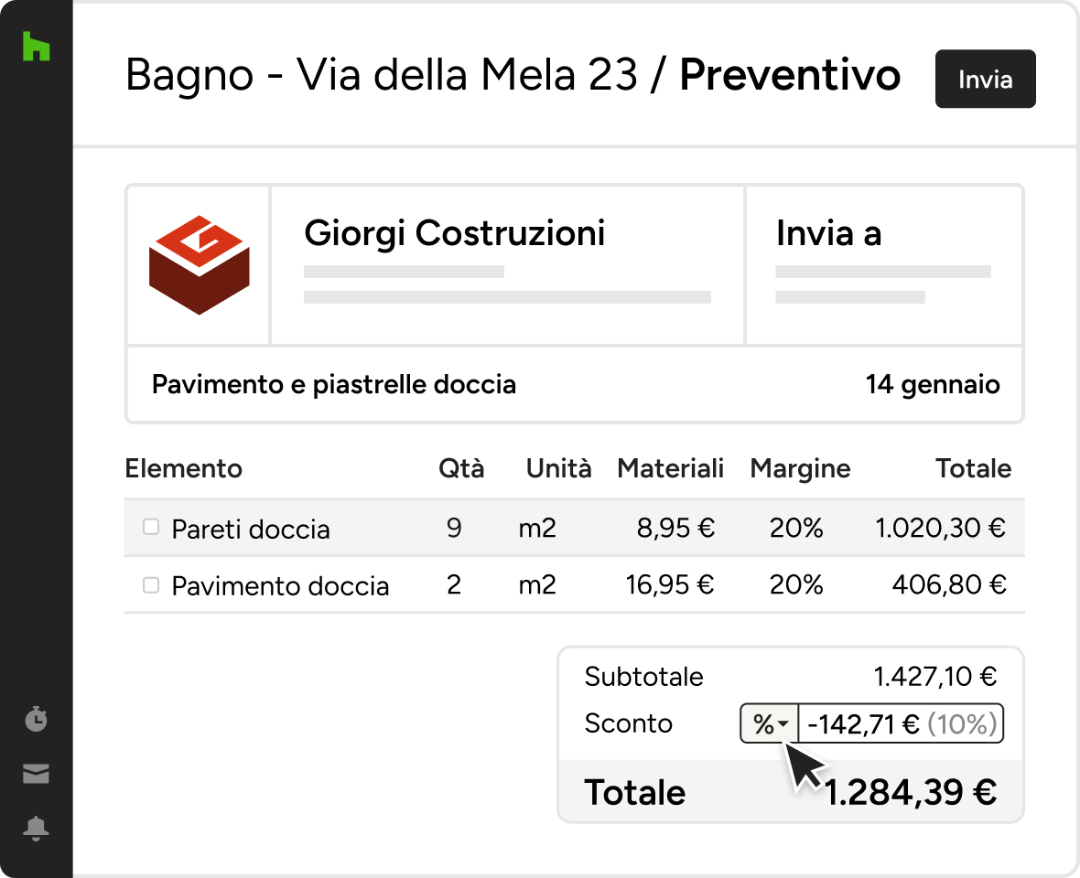Select the Giorgi Costruzioni company name
The image size is (1080, 878).
(455, 233)
